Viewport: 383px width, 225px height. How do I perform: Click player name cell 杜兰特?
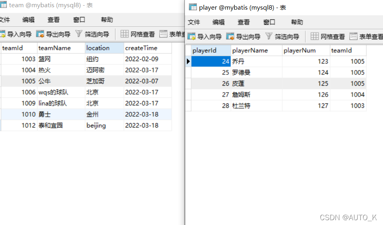click(x=257, y=106)
